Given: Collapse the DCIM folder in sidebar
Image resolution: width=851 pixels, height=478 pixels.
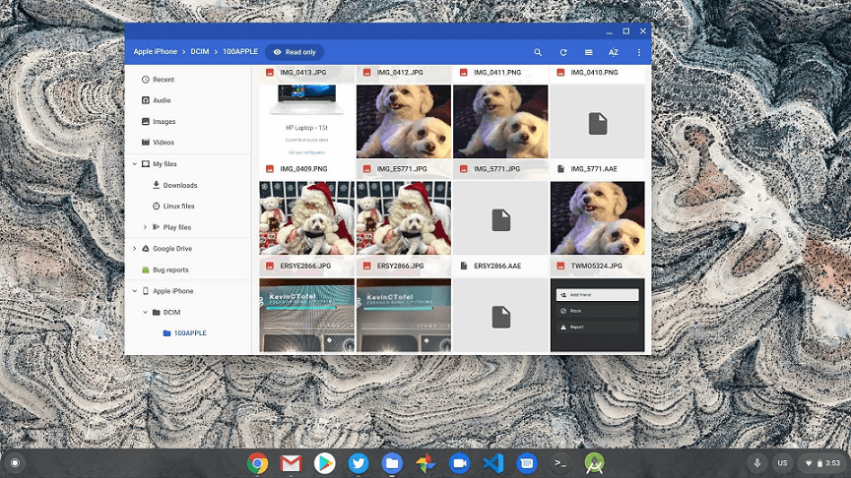Looking at the screenshot, I should [145, 312].
